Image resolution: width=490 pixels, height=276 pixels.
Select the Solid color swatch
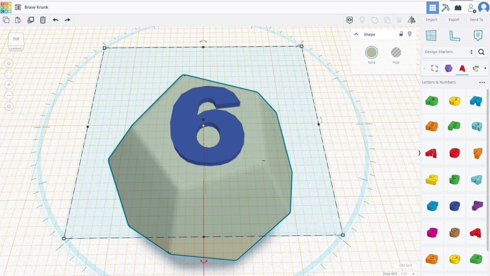(x=371, y=53)
